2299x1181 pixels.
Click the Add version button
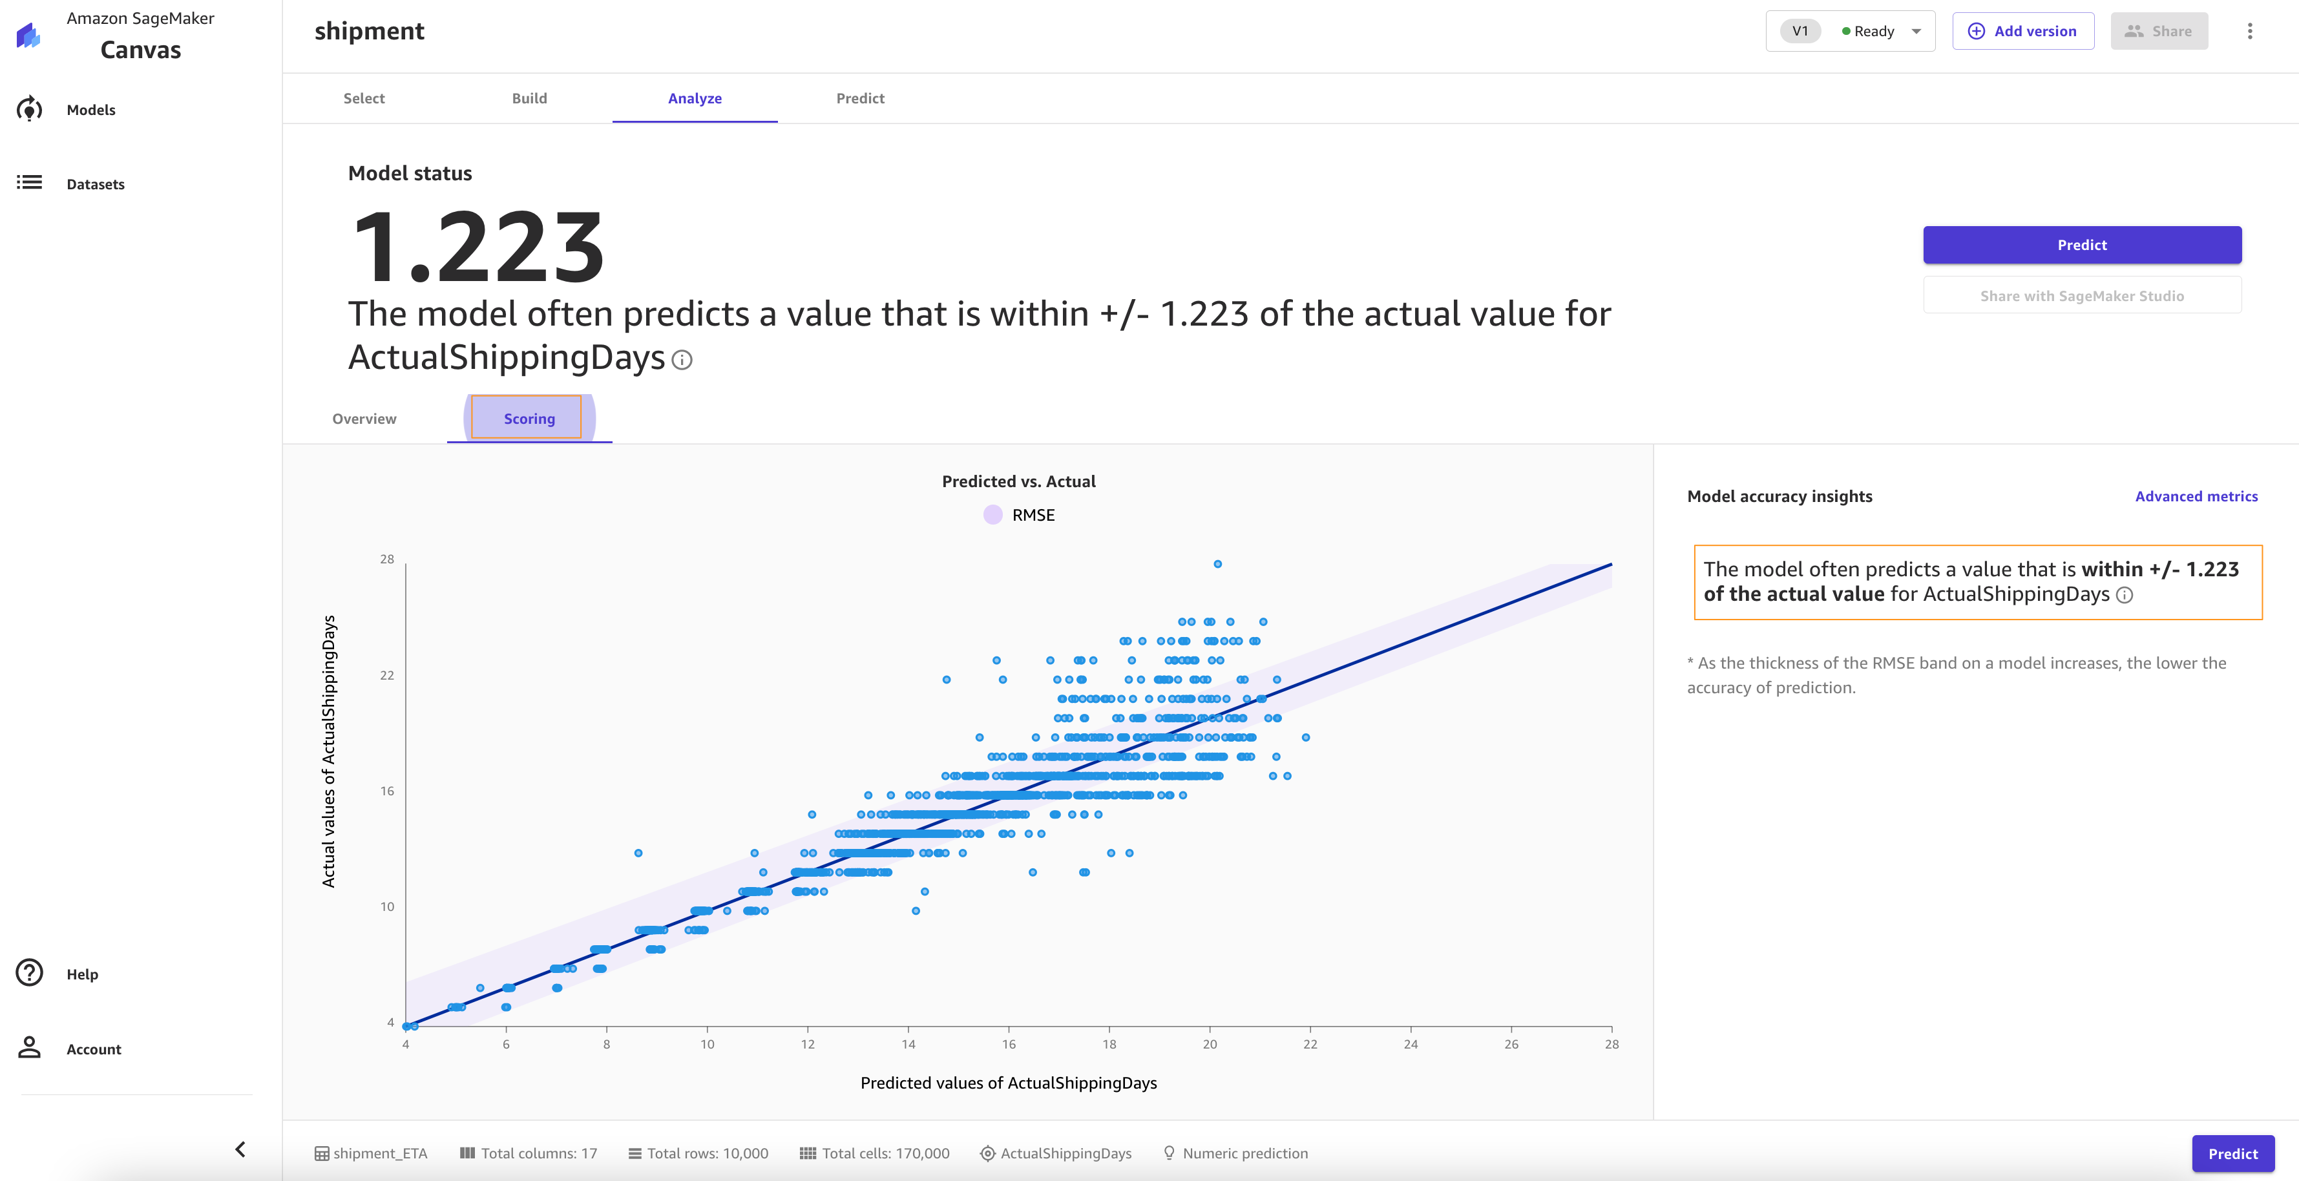point(2022,31)
